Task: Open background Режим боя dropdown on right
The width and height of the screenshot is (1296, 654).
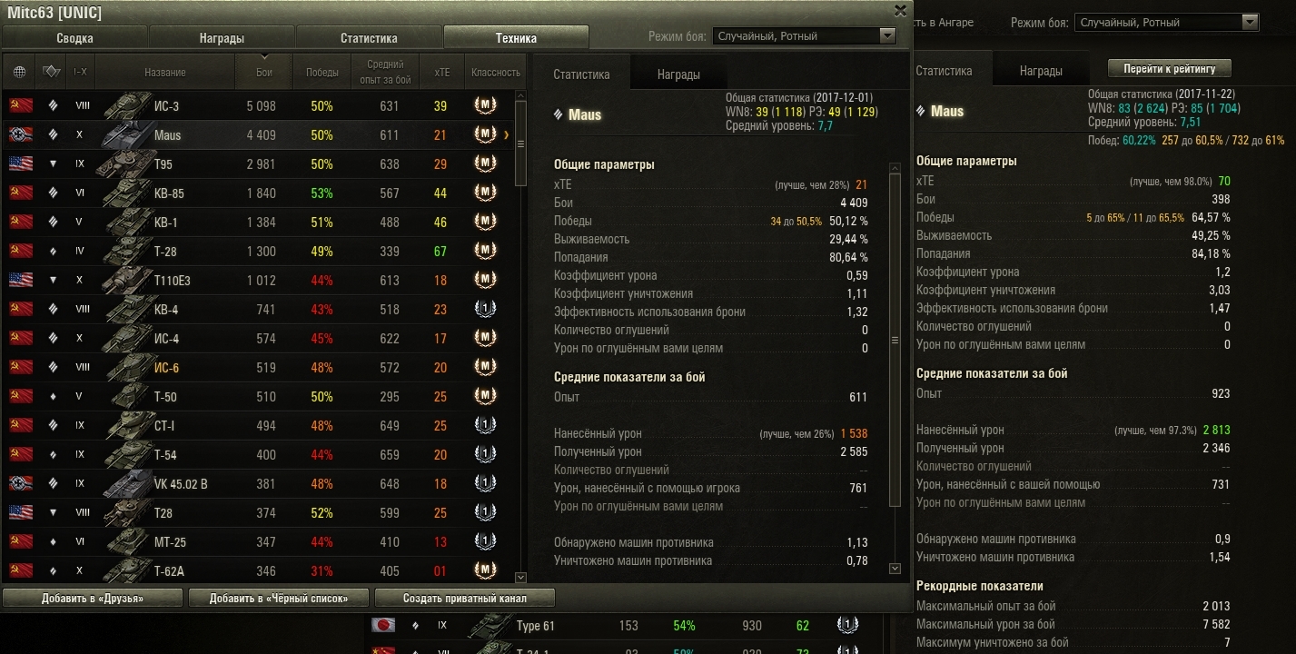Action: click(1166, 22)
